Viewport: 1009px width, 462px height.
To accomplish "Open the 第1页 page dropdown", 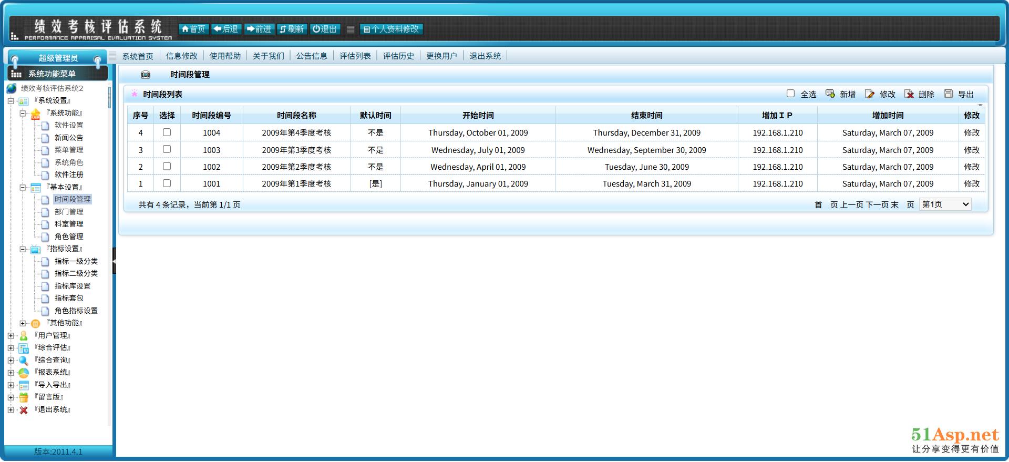I will pyautogui.click(x=945, y=204).
